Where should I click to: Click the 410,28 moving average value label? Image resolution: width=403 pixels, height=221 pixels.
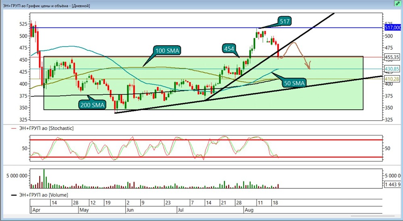(x=392, y=79)
